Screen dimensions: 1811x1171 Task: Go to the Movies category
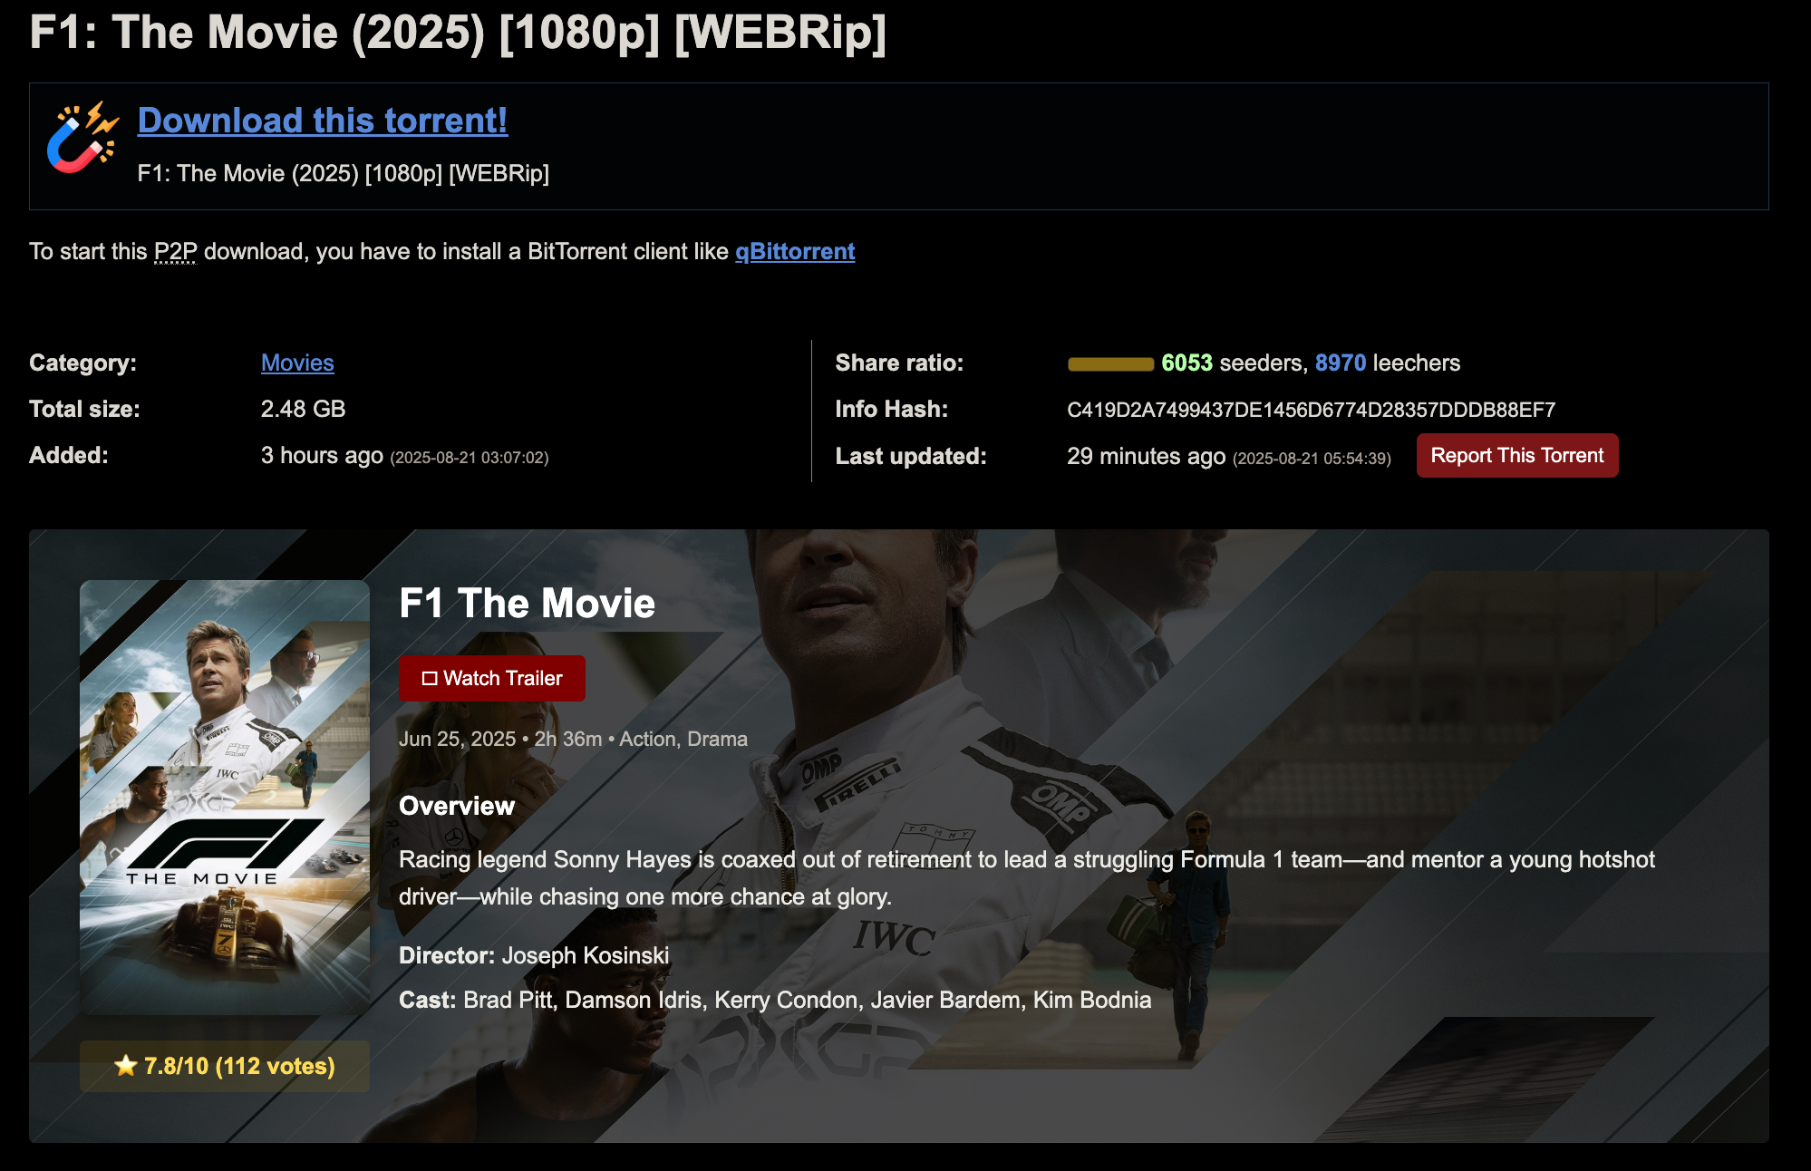pos(297,363)
